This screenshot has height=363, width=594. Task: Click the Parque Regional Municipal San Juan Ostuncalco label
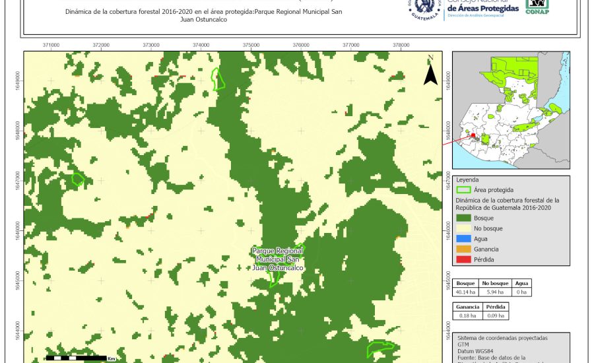pos(278,259)
